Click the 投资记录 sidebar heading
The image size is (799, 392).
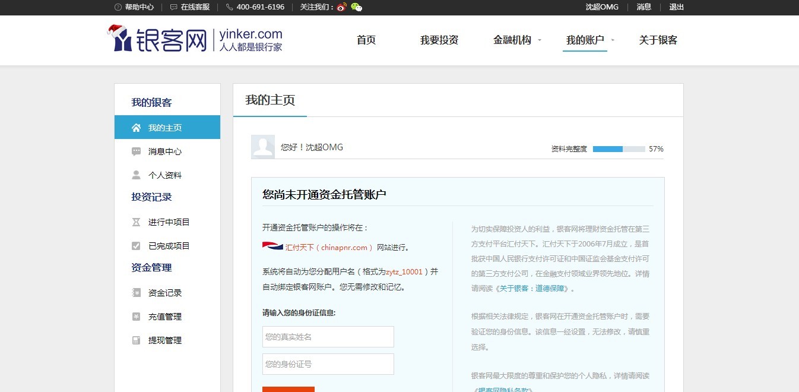click(151, 197)
